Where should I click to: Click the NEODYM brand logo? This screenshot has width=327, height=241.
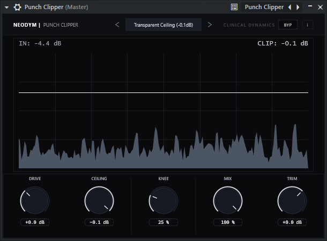click(x=25, y=25)
